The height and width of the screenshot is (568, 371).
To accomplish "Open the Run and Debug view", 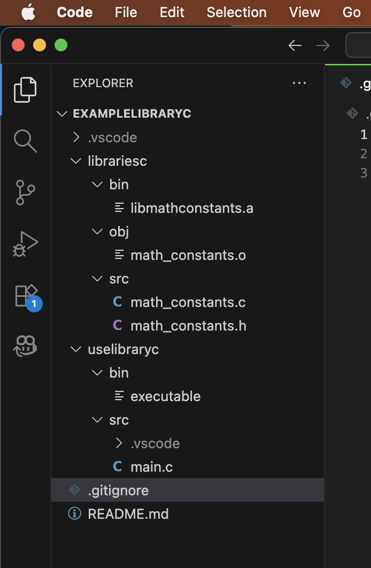I will (x=25, y=244).
